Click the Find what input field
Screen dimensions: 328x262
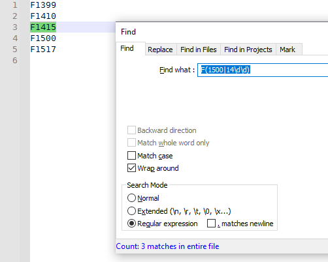263,70
